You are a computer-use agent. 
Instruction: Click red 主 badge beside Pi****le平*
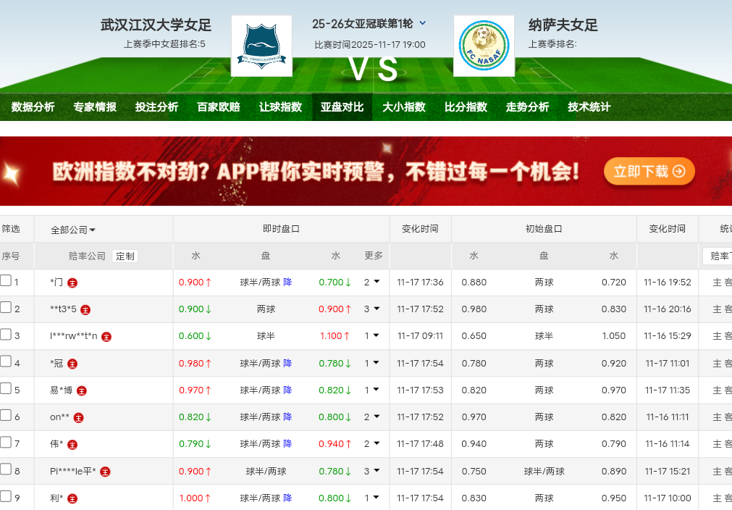[x=106, y=472]
